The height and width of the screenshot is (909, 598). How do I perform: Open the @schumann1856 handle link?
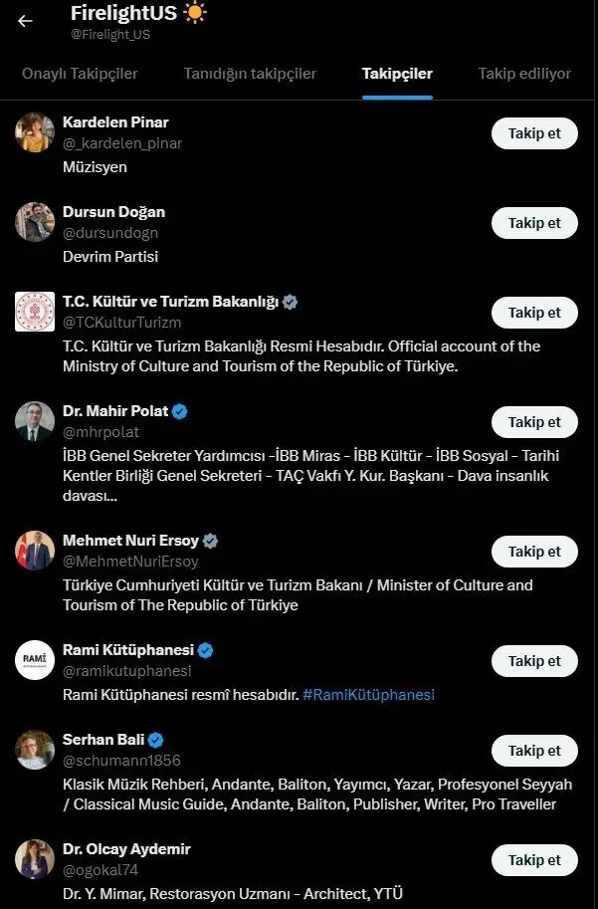[121, 760]
